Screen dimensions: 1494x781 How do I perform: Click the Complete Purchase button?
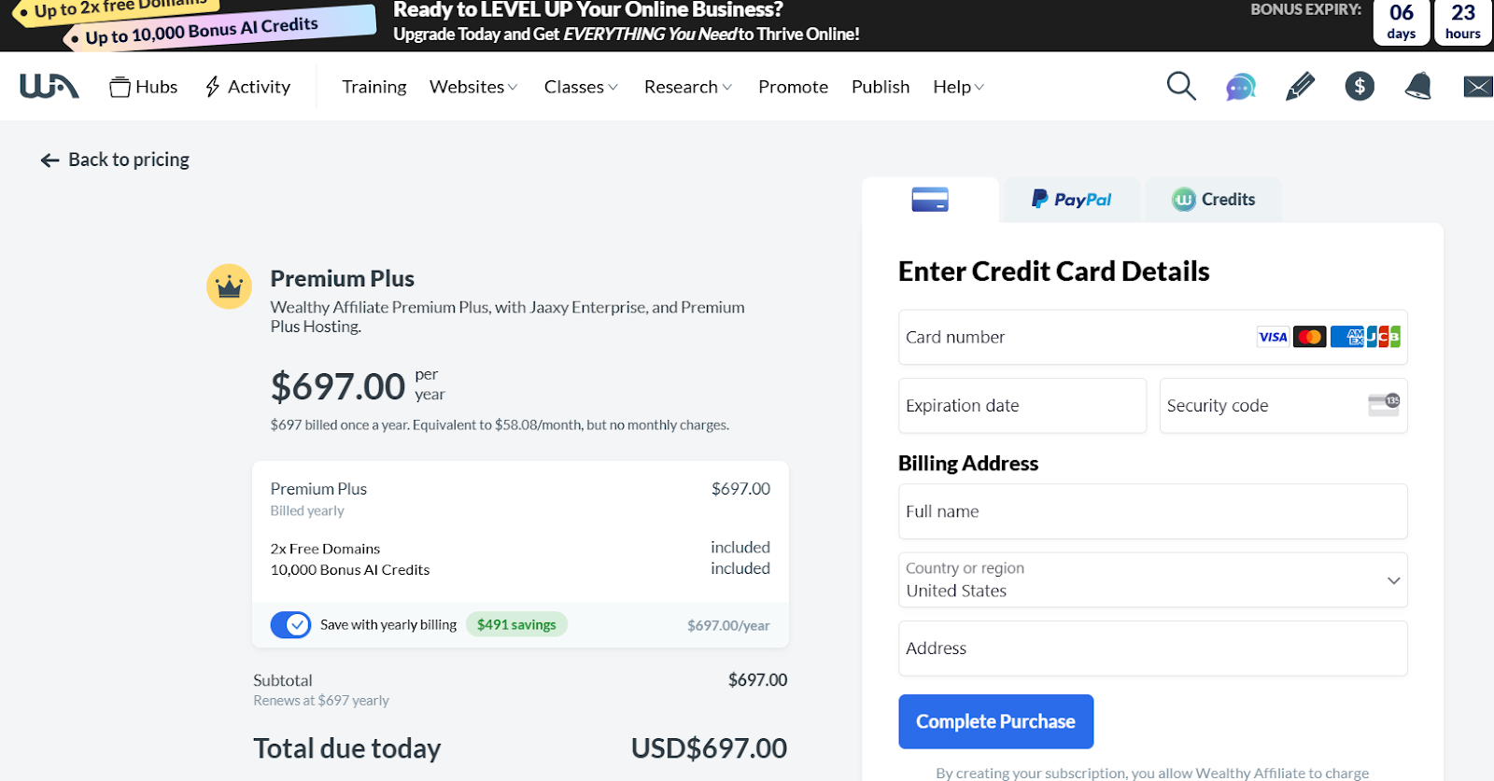(x=995, y=721)
